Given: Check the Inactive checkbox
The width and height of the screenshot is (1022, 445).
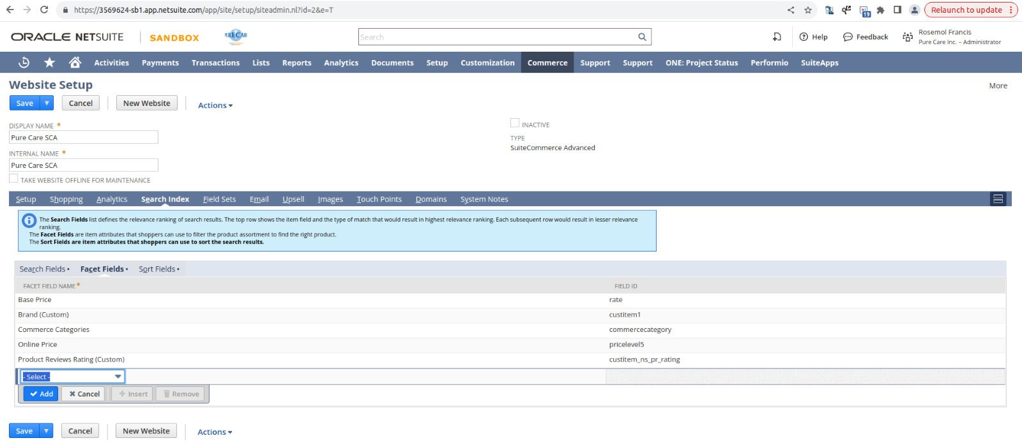Looking at the screenshot, I should tap(515, 123).
